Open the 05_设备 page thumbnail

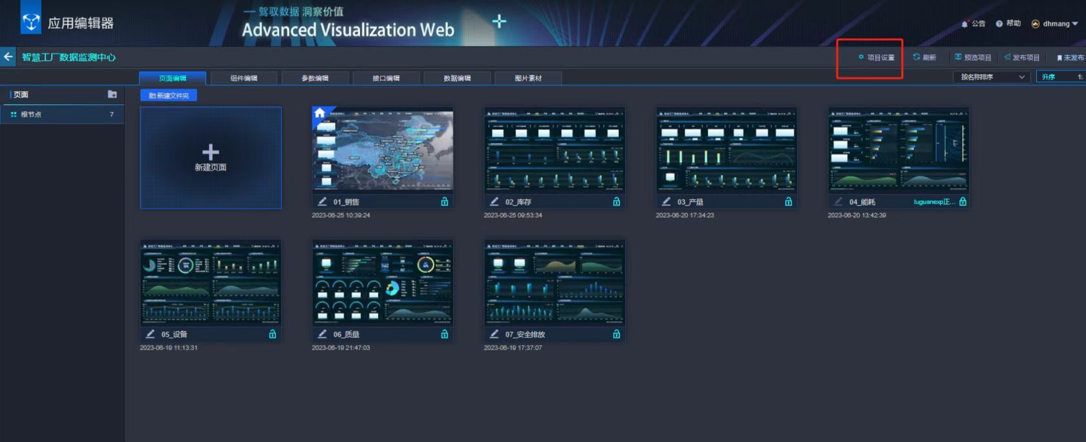211,282
